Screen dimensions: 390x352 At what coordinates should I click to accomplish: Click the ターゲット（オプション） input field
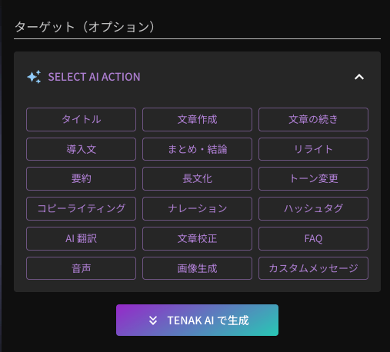point(197,27)
